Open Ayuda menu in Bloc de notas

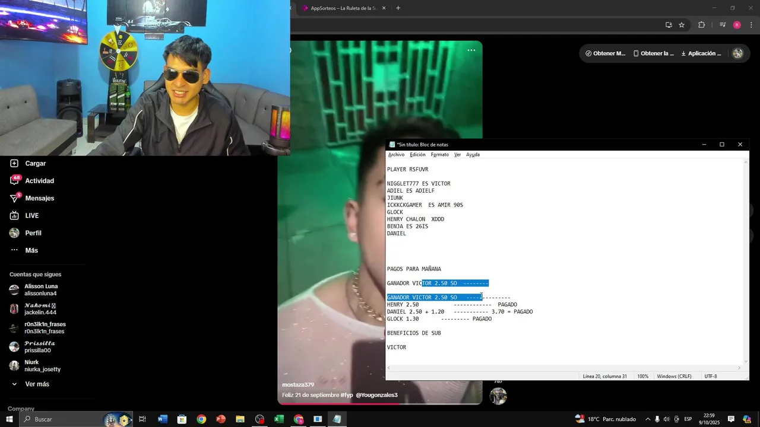click(x=473, y=155)
